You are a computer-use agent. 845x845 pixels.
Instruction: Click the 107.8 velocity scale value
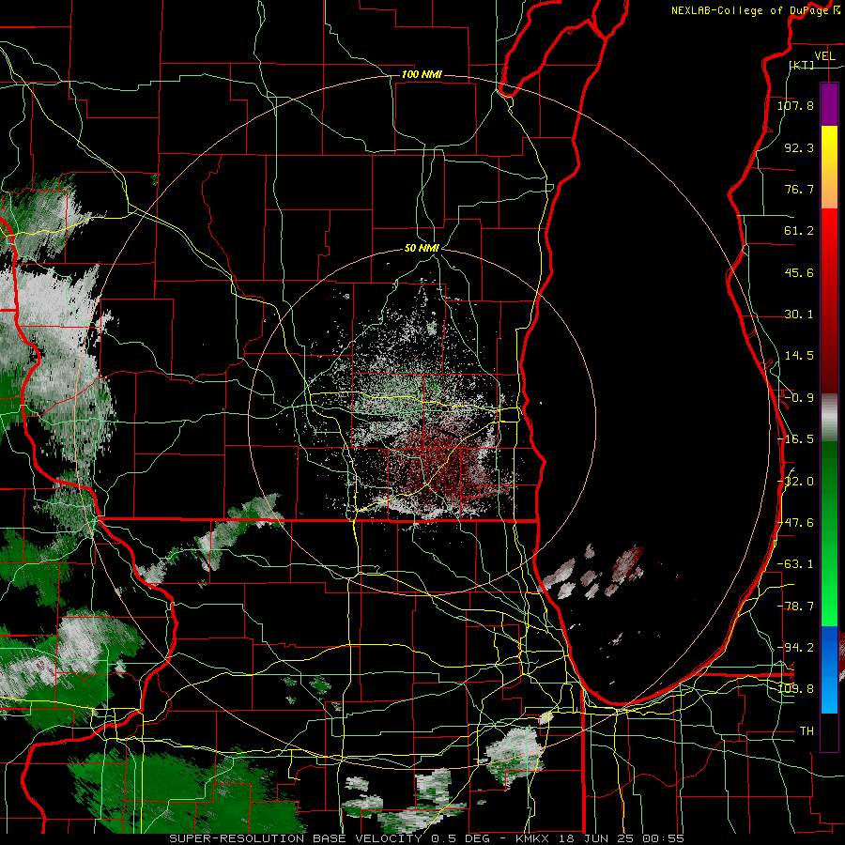point(795,105)
